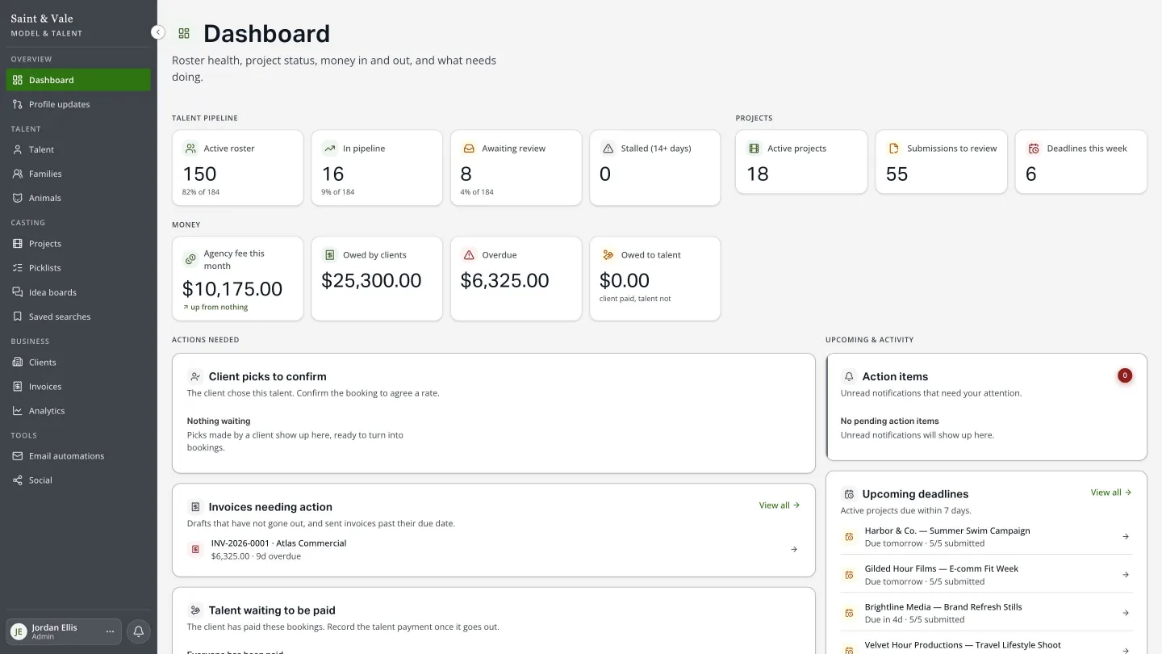
Task: Click arrow on Gilded Hour Films deadline row
Action: point(1126,575)
